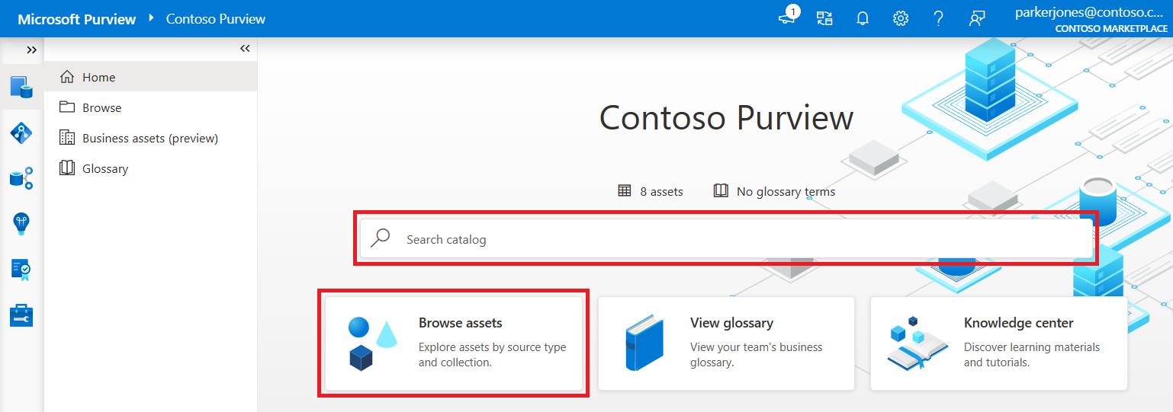
Task: Open the Data Estate Insights lightbulb icon
Action: [x=21, y=224]
